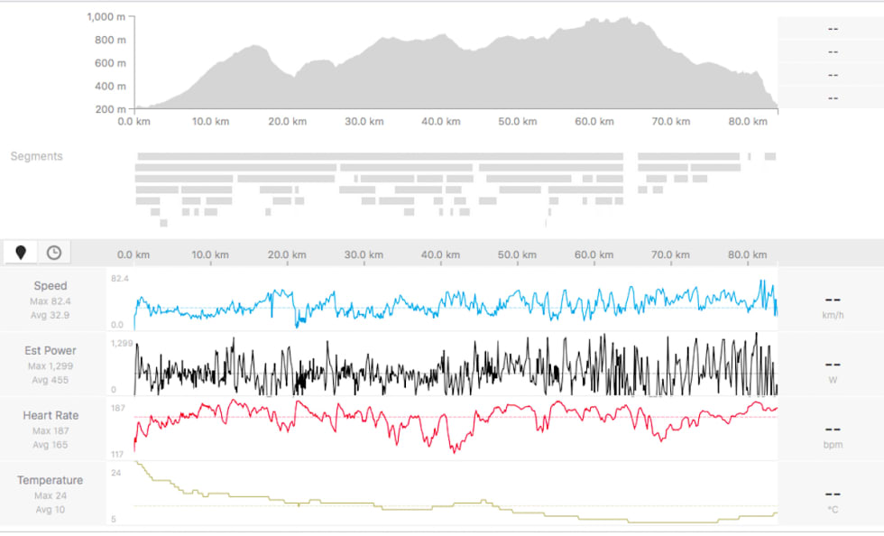Click '0.0 km' in the stream timeline header
884x536 pixels.
134,255
